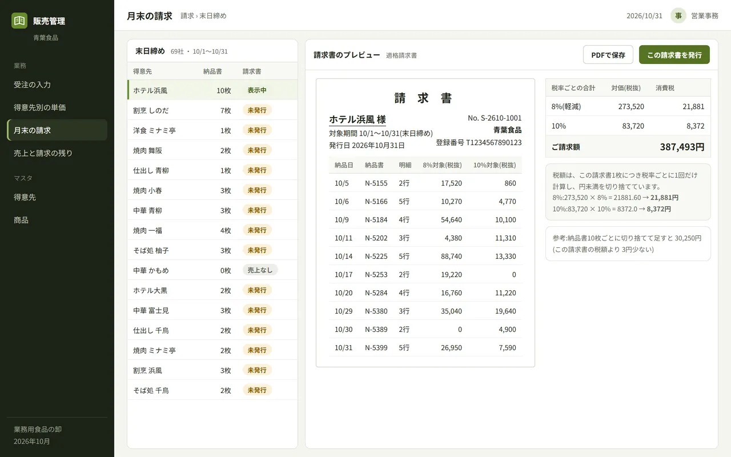Image resolution: width=731 pixels, height=457 pixels.
Task: Select the 焼肉 小春 customer row
Action: click(x=212, y=190)
